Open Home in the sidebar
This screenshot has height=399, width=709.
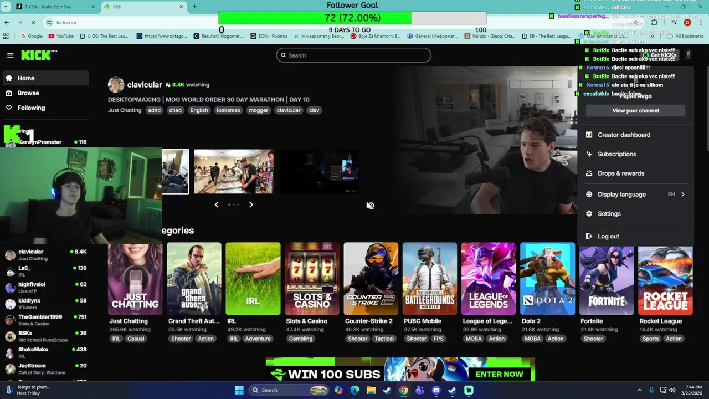pyautogui.click(x=45, y=78)
